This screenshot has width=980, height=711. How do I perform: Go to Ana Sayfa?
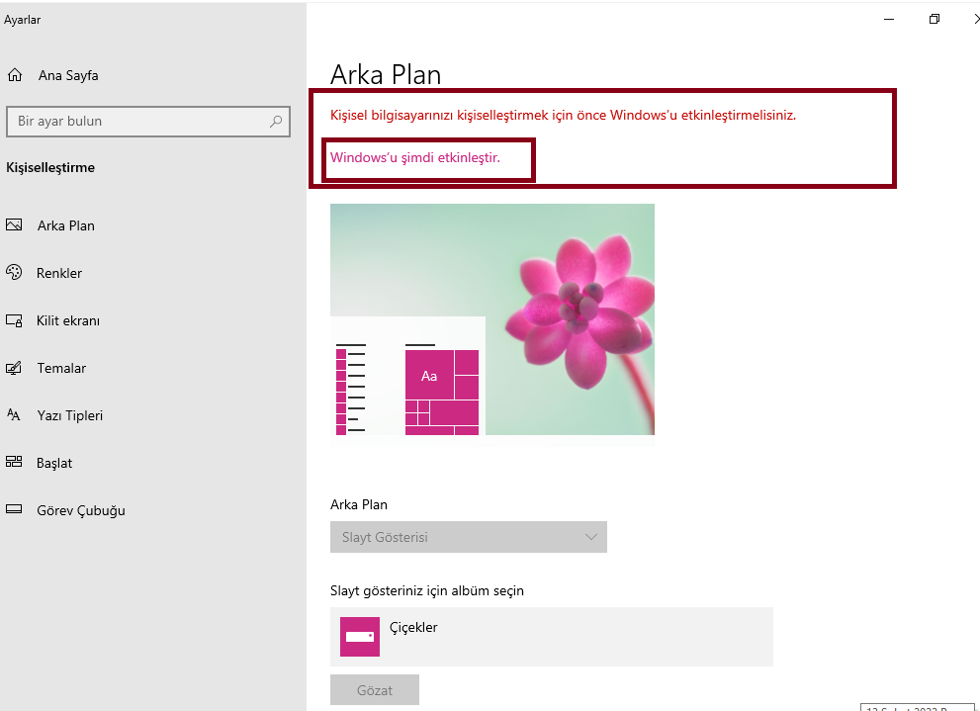pos(68,75)
